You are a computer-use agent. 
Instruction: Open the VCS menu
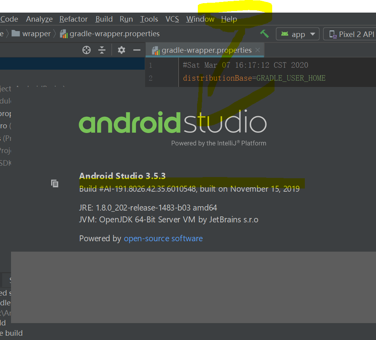[172, 19]
